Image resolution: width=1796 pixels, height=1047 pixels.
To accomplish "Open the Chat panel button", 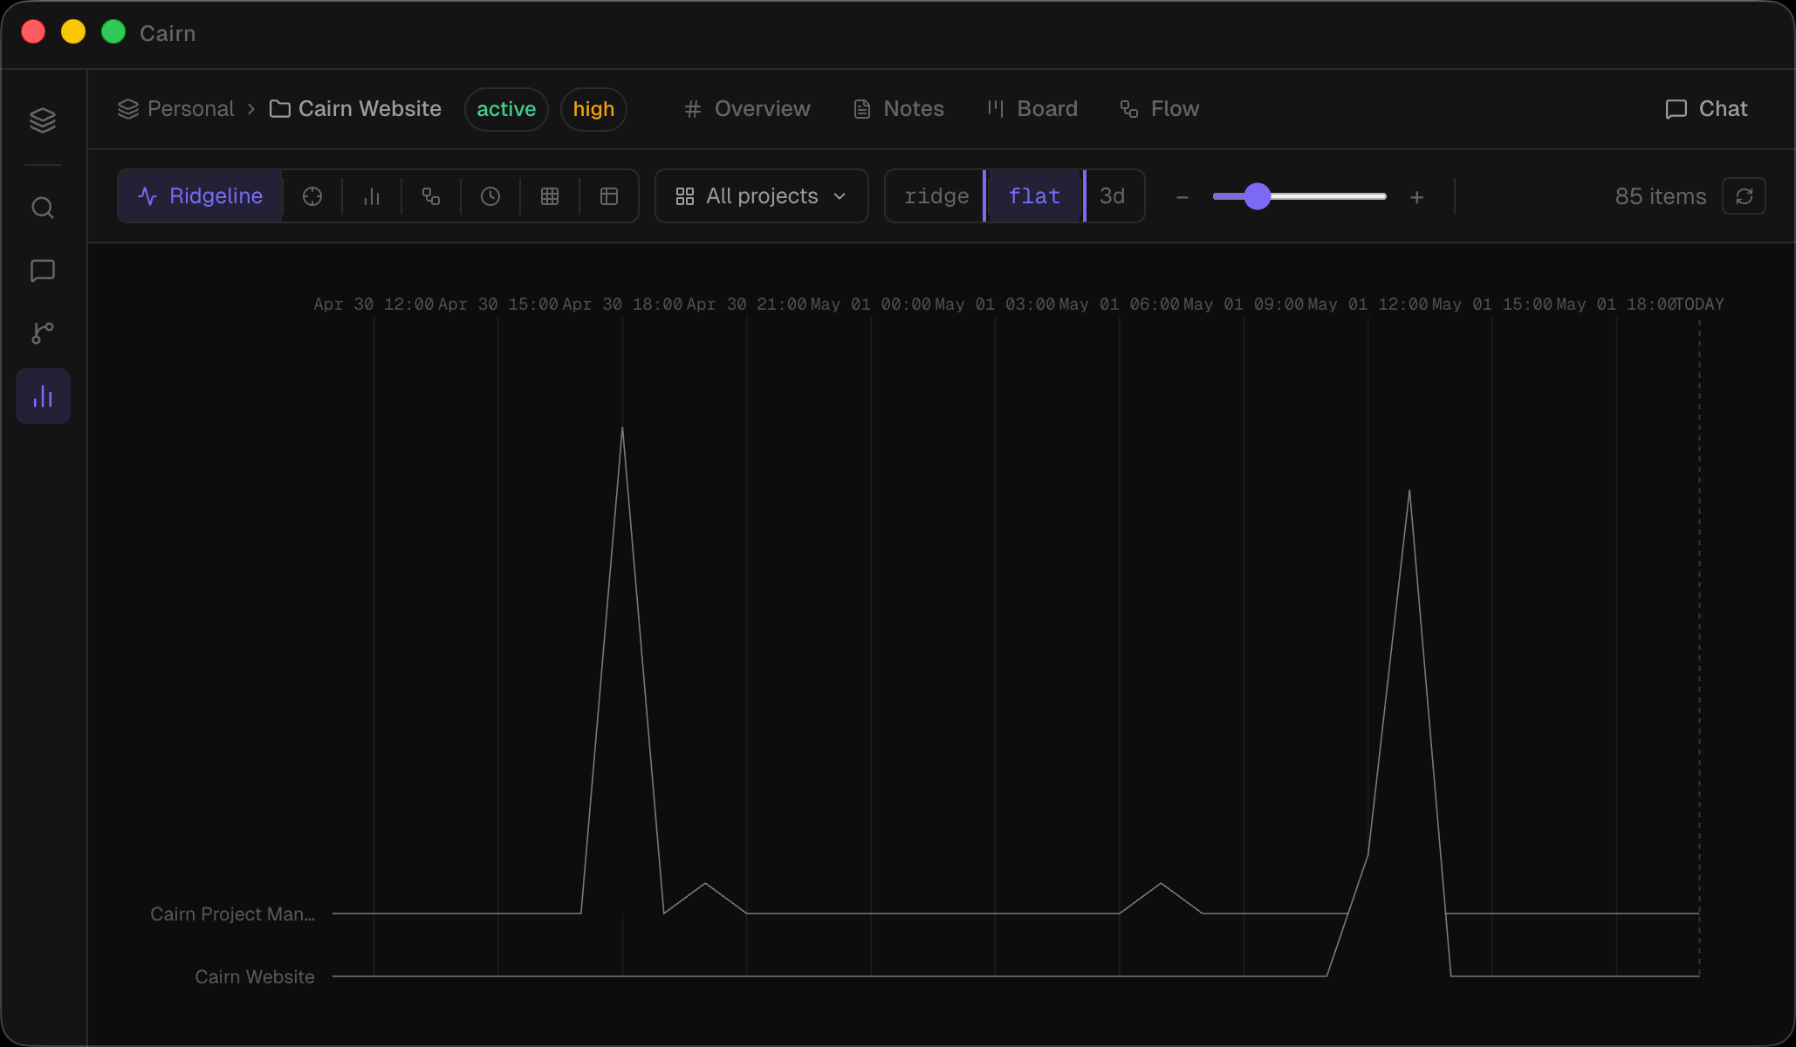I will pyautogui.click(x=1706, y=109).
